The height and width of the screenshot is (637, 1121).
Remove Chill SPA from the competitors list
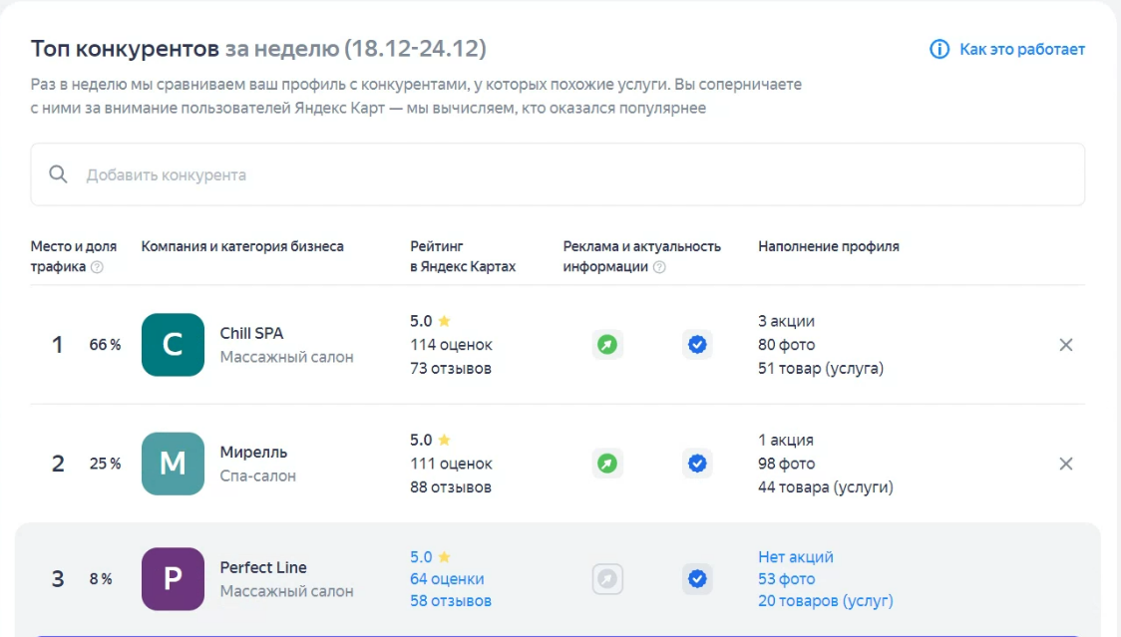pyautogui.click(x=1065, y=345)
